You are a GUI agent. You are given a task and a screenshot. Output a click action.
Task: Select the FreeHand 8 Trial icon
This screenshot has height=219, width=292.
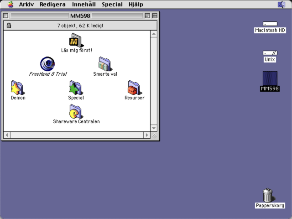[47, 64]
